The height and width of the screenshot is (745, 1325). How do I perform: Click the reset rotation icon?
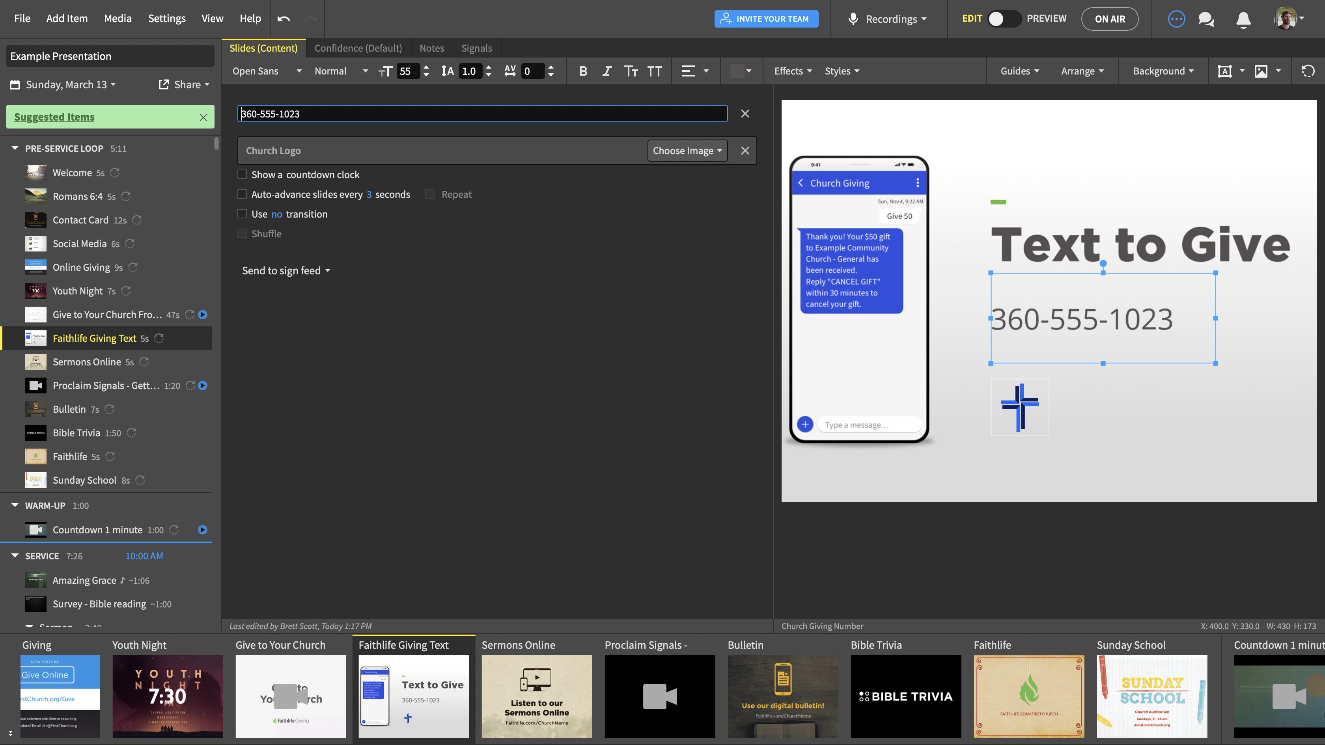click(x=1308, y=71)
